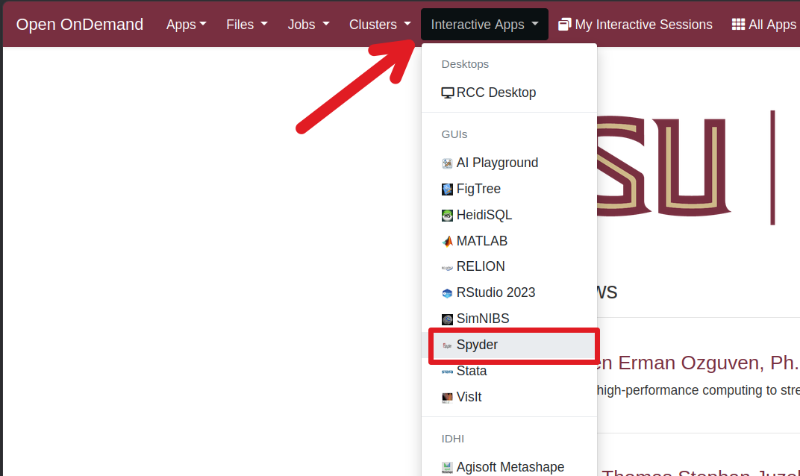This screenshot has height=476, width=800.
Task: Click the RStudio 2023 blue icon
Action: (447, 293)
